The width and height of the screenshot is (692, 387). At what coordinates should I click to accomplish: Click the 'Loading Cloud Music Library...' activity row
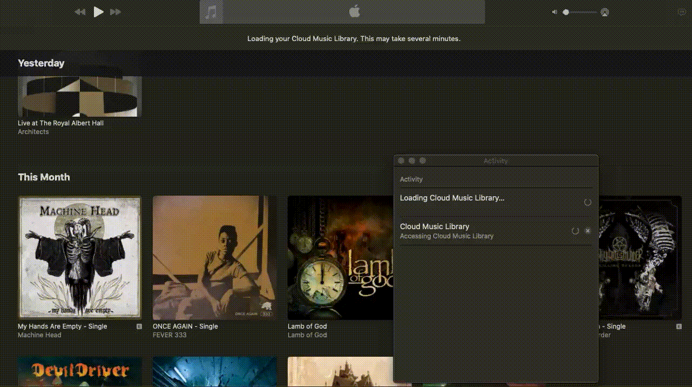[496, 202]
